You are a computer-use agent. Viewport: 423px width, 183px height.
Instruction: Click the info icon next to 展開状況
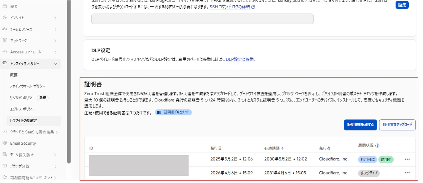click(x=378, y=145)
